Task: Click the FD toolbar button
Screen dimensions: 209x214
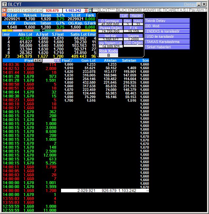Action: click(x=17, y=11)
